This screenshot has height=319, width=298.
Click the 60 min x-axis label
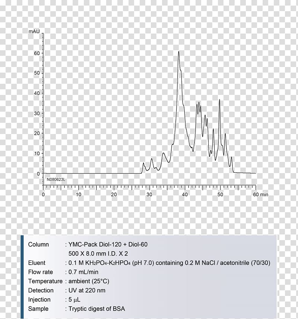[260, 195]
